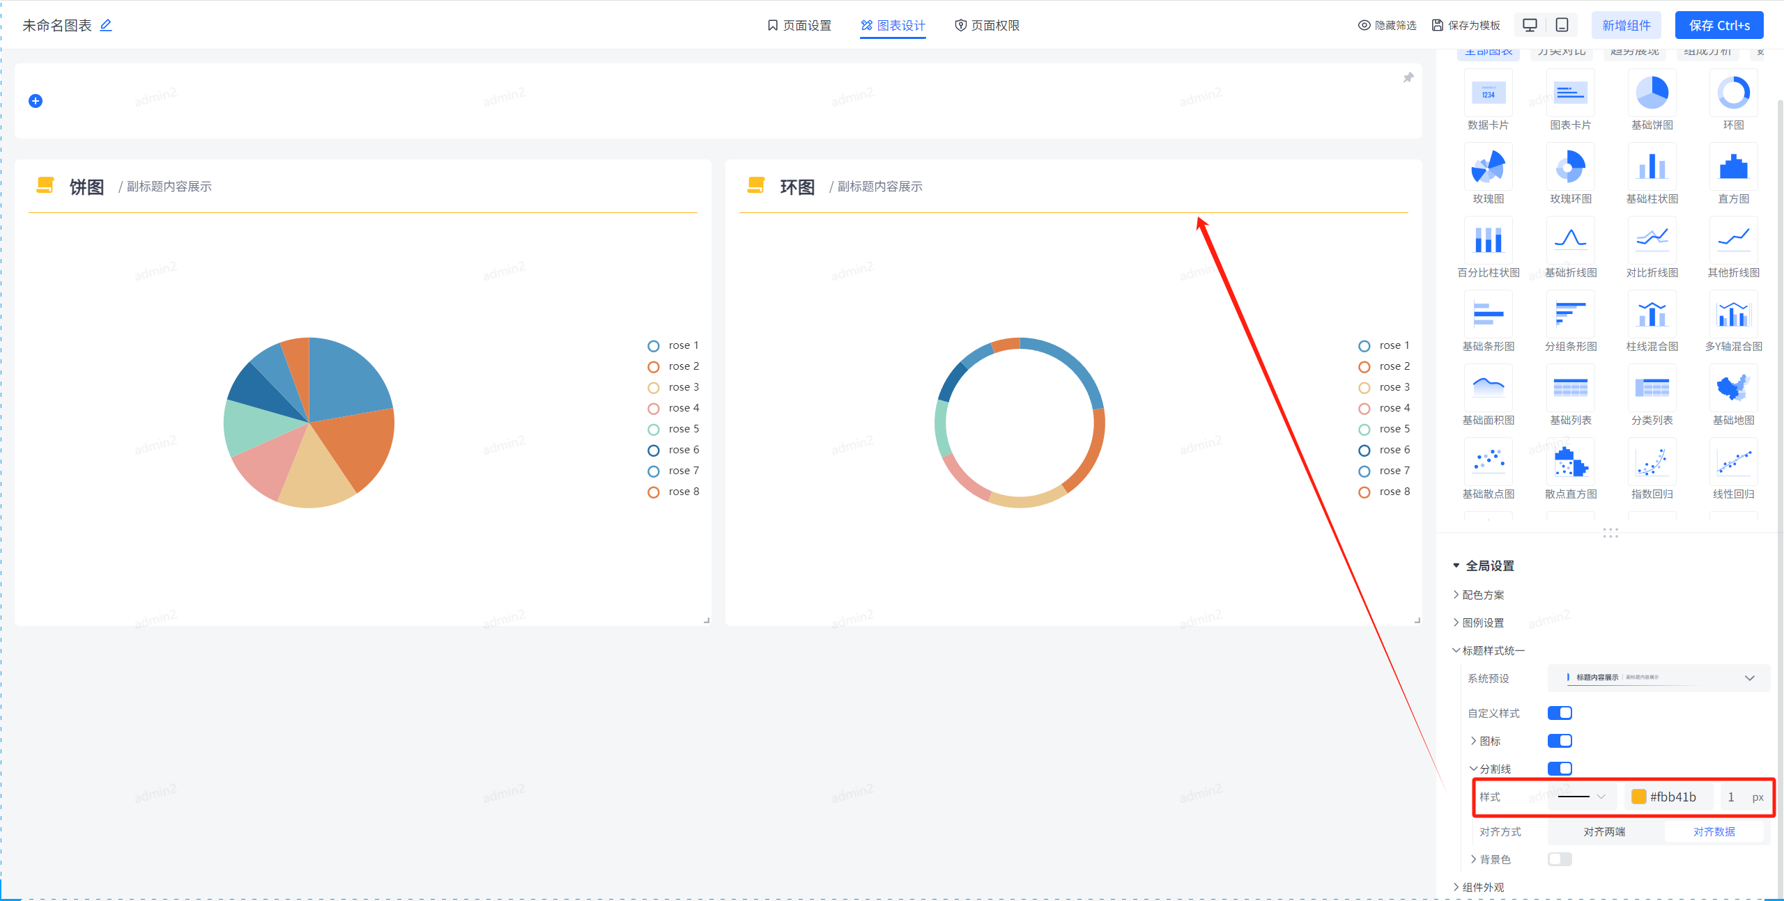The image size is (1784, 901).
Task: Open the 页面权限 tab
Action: [x=987, y=25]
